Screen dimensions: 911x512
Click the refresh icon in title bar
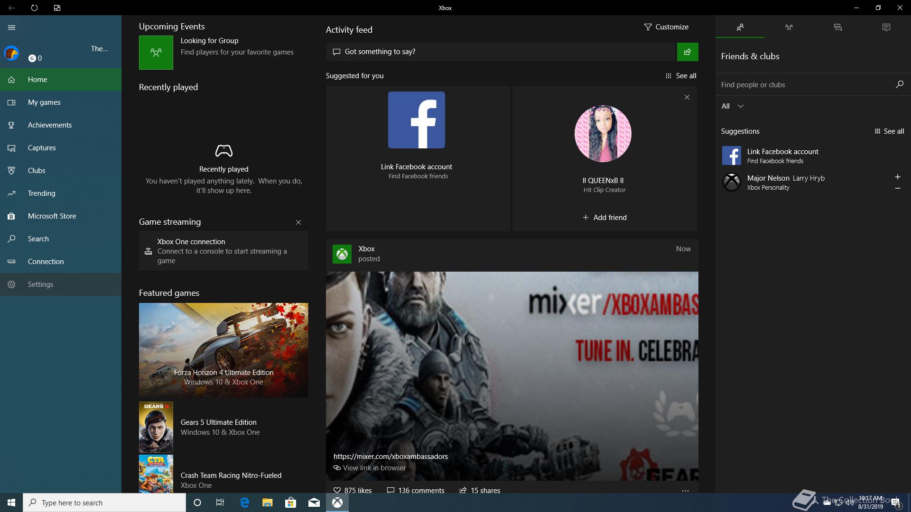(x=34, y=8)
